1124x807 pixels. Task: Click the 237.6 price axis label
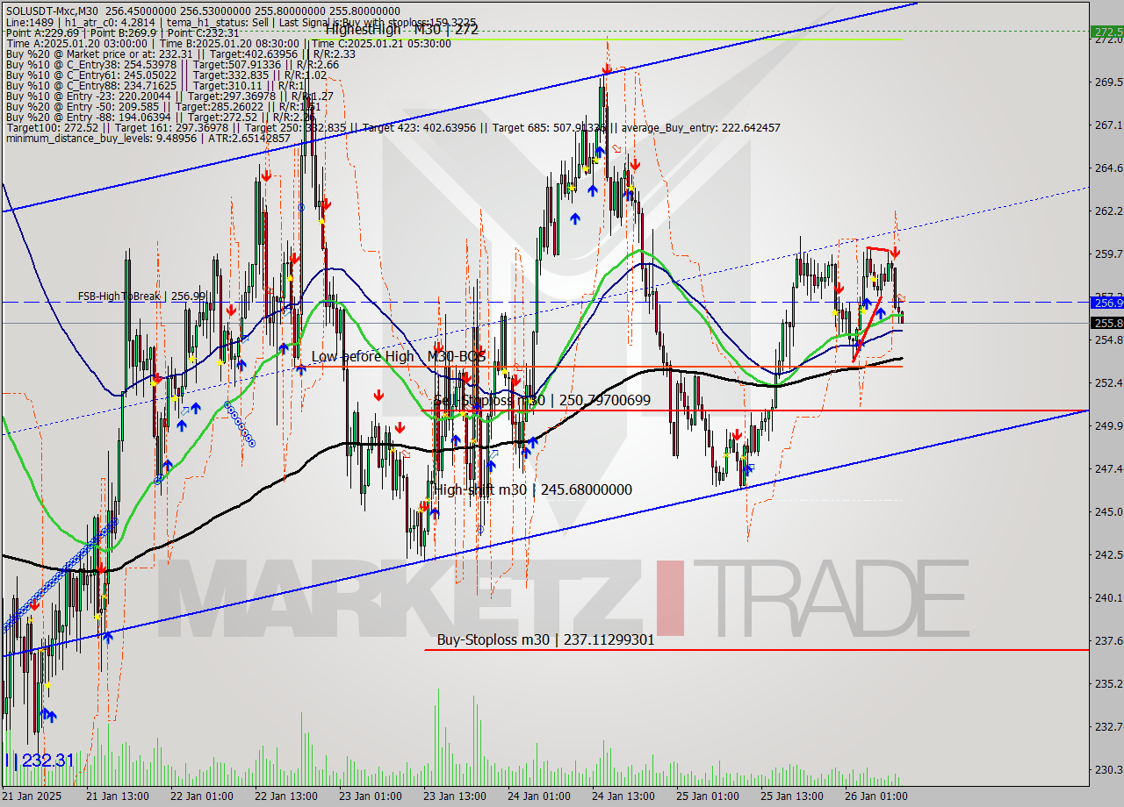click(x=1107, y=640)
